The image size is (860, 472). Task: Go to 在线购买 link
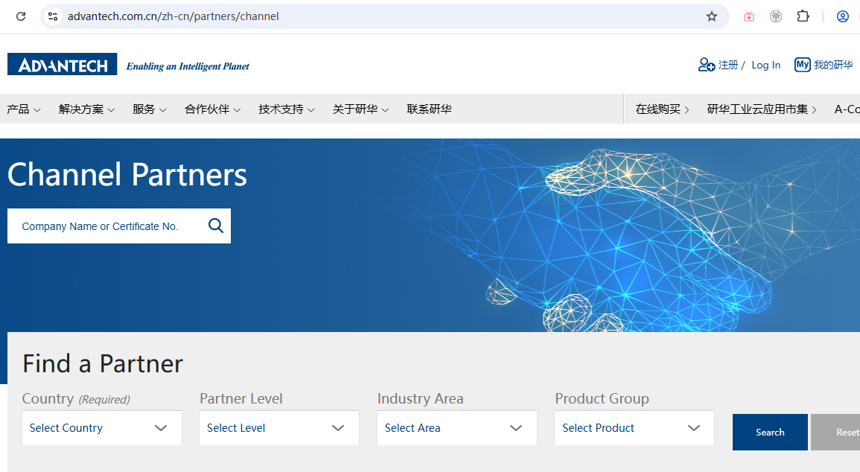(662, 109)
